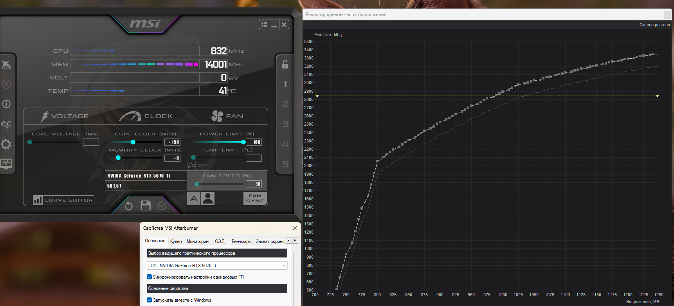
Task: Click the Power Limit slider handle
Action: click(x=243, y=142)
